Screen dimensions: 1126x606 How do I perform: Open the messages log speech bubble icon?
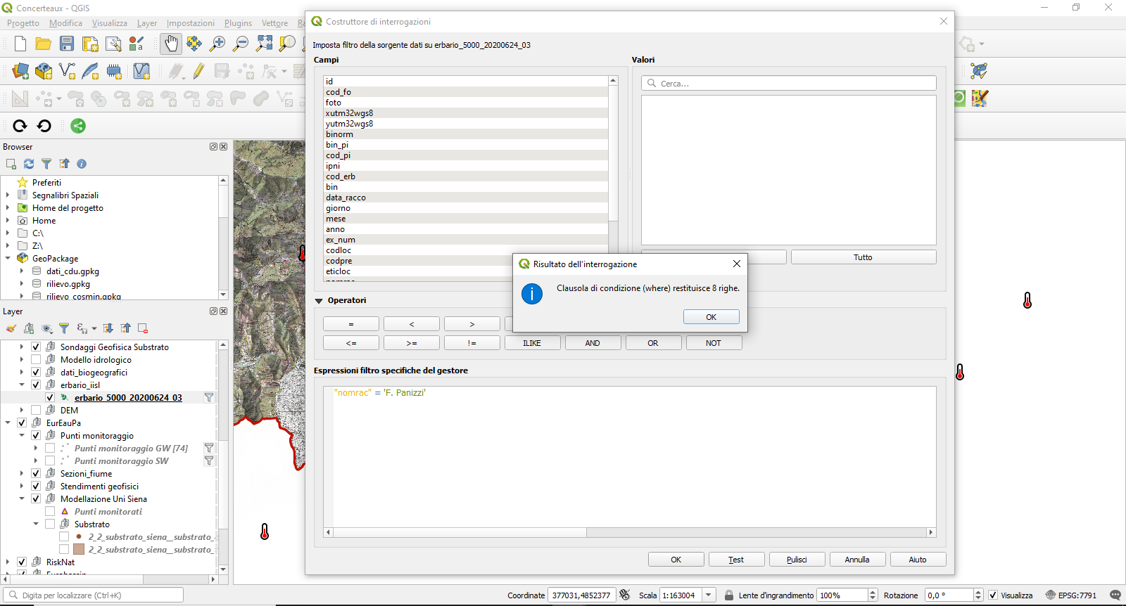[x=1115, y=595]
